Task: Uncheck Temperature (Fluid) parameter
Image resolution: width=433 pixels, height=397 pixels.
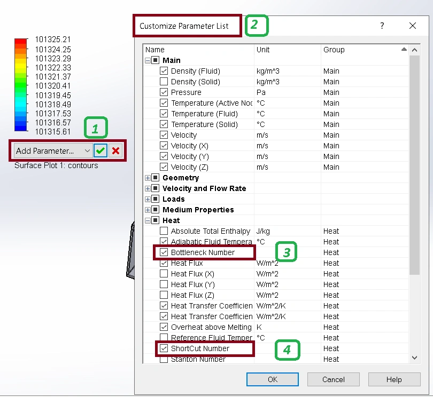Action: coord(164,114)
